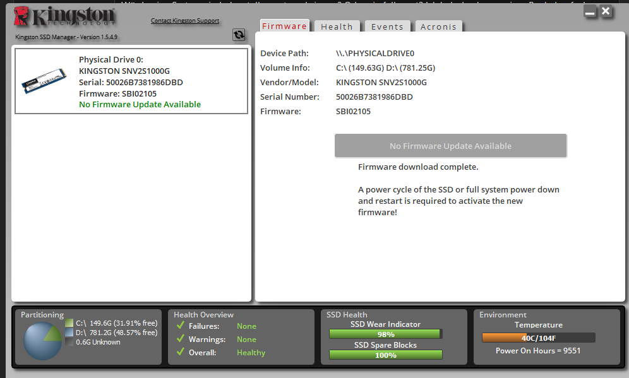Click the green checkmark next to Warnings
Viewport: 629px width, 378px height.
click(181, 338)
